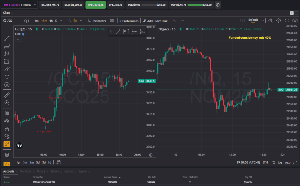The height and width of the screenshot is (186, 300).
Task: Select the Text annotation tool
Action: pyautogui.click(x=7, y=77)
